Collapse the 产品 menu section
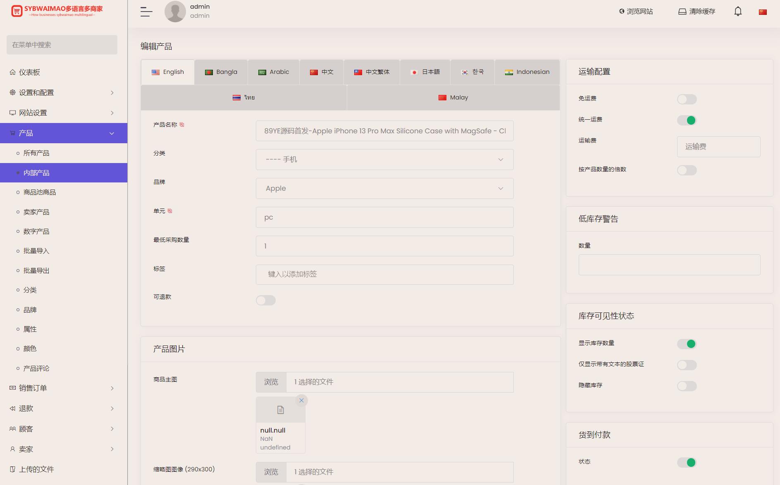Screen dimensions: 780x485 pos(64,133)
